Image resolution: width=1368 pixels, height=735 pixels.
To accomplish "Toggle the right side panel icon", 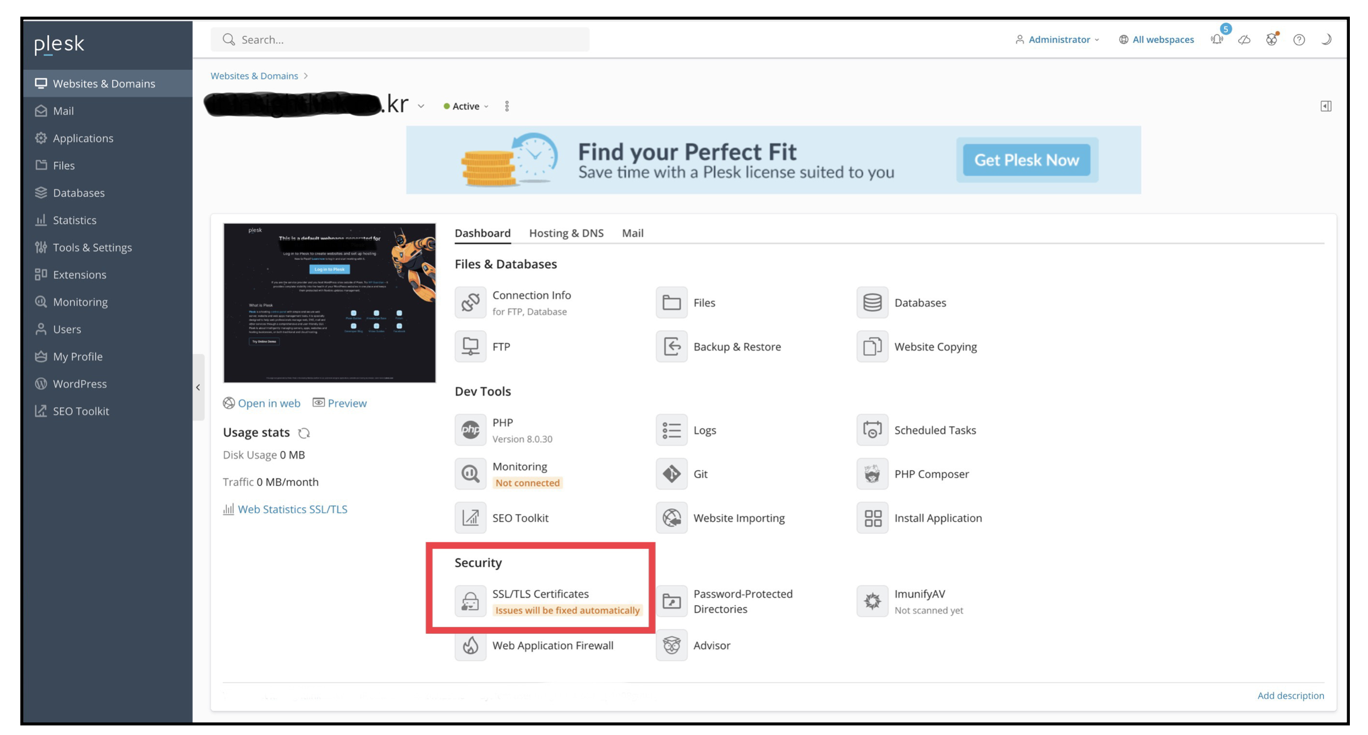I will point(1326,106).
